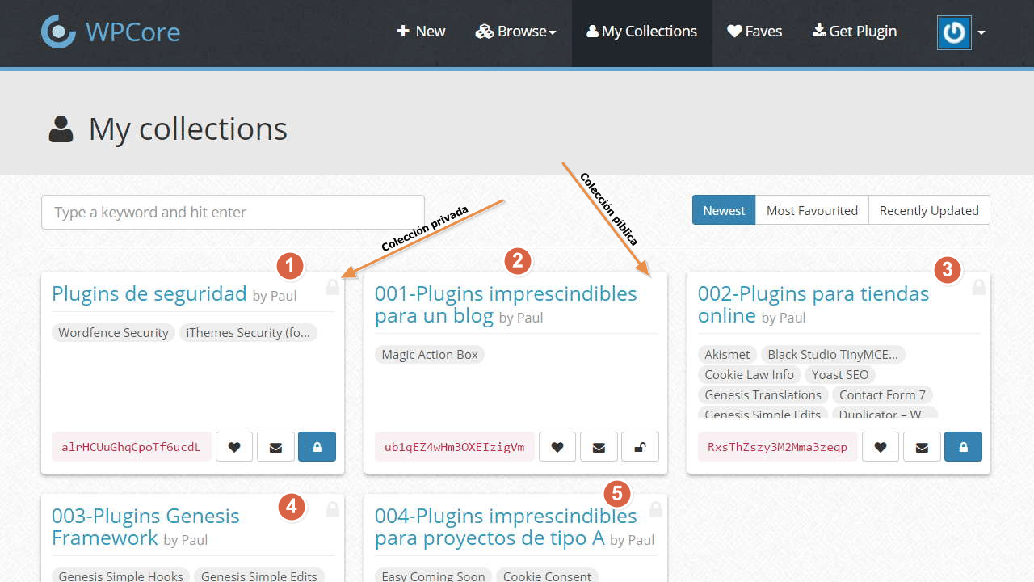
Task: Click grey lock icon on 003-Plugins Genesis header
Action: (333, 509)
